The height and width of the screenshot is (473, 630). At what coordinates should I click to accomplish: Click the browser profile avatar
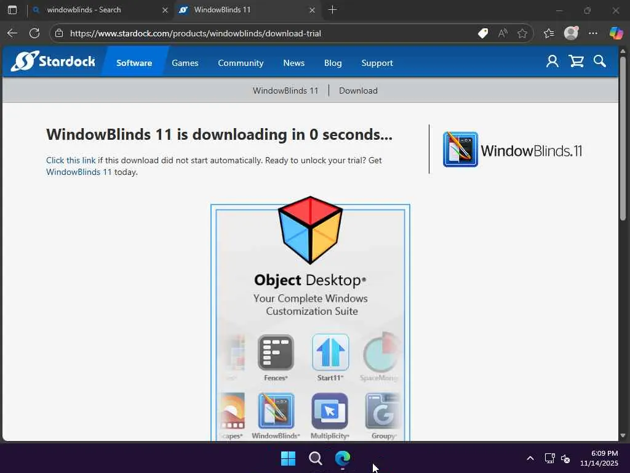571,33
